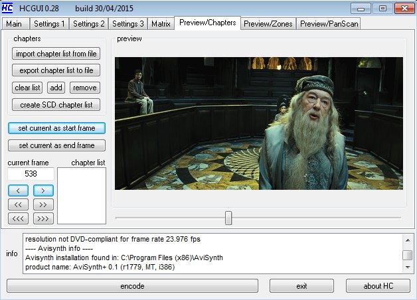Image resolution: width=417 pixels, height=300 pixels.
Task: Switch to the Main tab
Action: point(15,24)
